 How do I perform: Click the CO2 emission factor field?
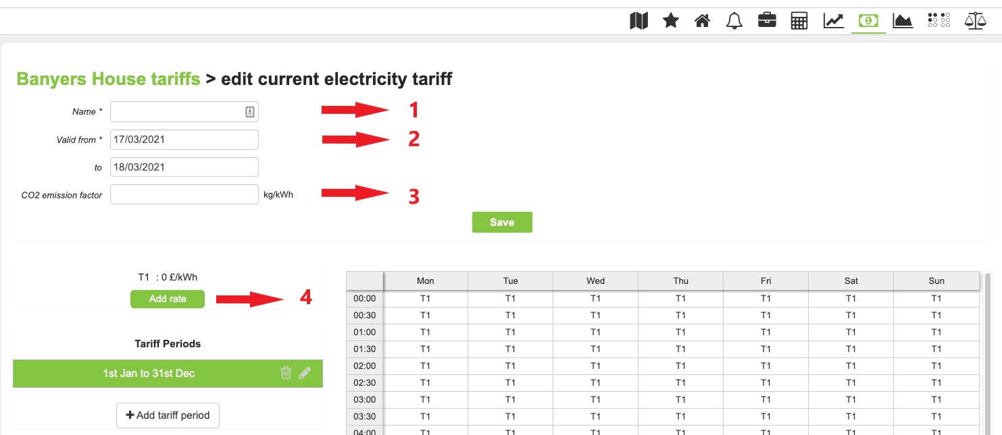pyautogui.click(x=184, y=194)
